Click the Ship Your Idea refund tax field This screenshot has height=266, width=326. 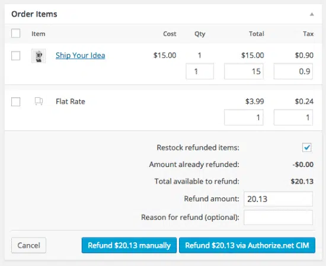pos(293,71)
